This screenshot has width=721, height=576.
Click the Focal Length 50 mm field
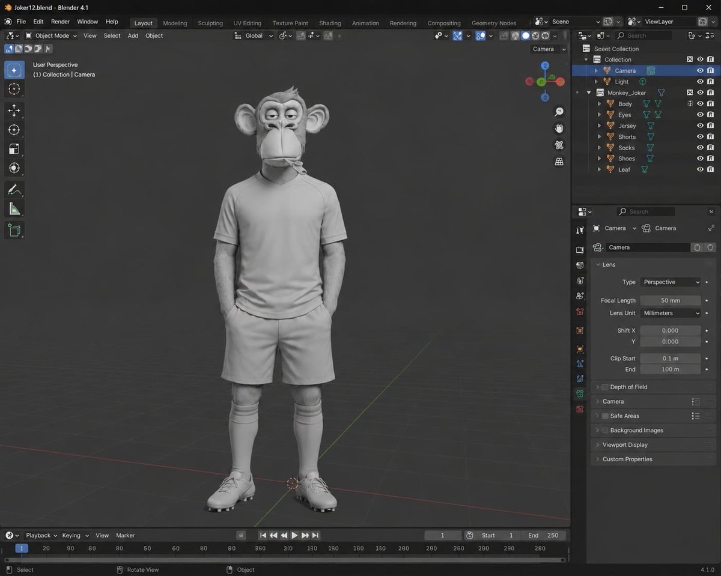671,300
